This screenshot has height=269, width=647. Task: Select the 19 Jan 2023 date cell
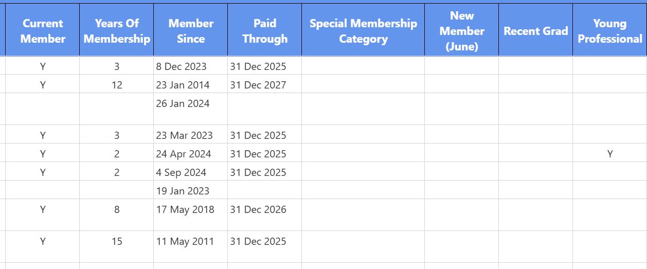tap(183, 191)
